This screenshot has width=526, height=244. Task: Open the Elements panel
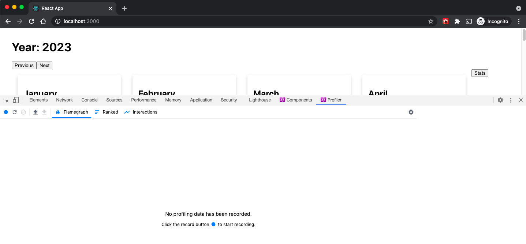(38, 100)
